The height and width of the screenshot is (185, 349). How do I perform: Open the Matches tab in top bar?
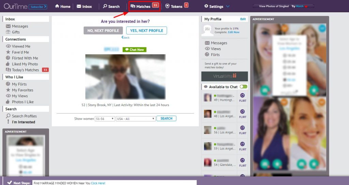click(145, 6)
